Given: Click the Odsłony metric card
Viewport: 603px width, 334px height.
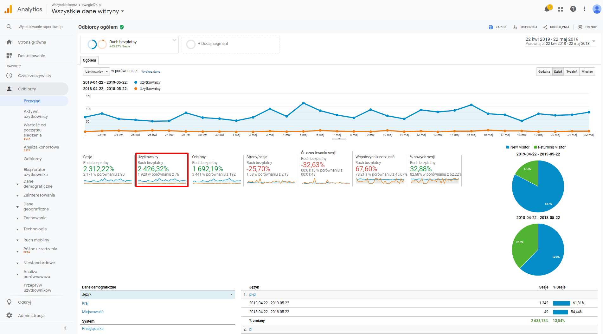Looking at the screenshot, I should click(x=216, y=170).
